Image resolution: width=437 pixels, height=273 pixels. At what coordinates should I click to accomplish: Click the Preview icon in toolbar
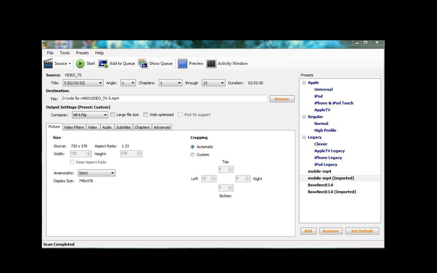(x=183, y=63)
